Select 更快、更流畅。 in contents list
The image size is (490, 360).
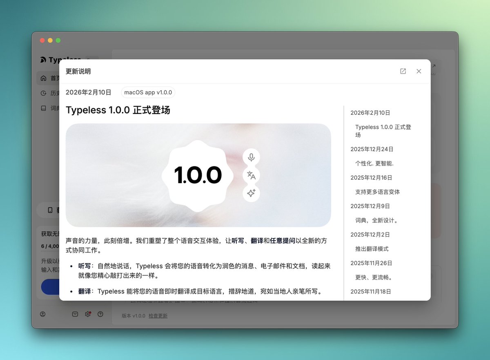pos(374,277)
